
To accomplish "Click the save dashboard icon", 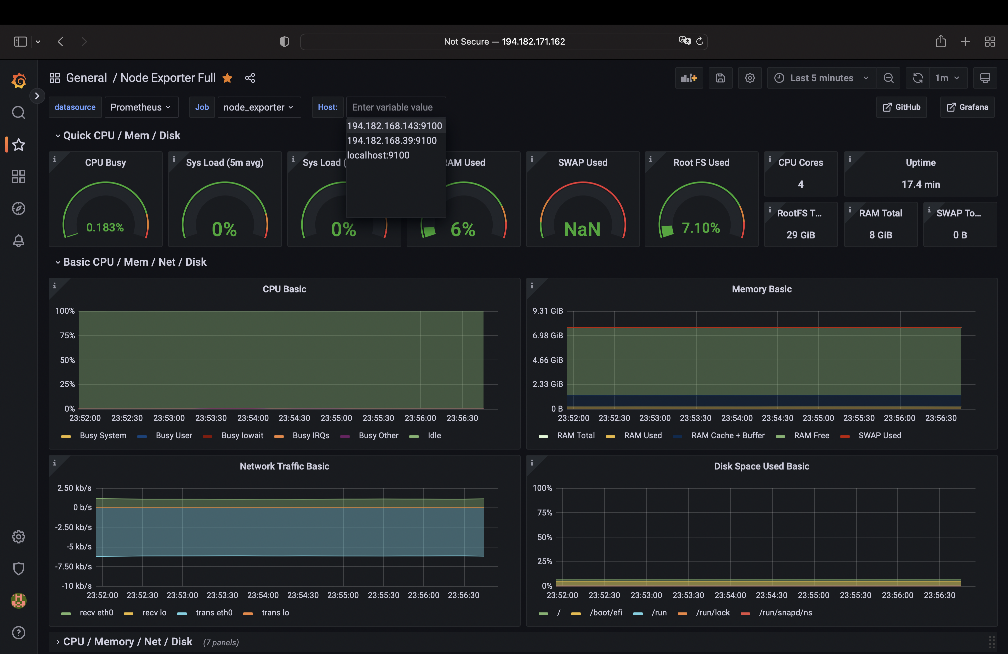I will (x=720, y=78).
